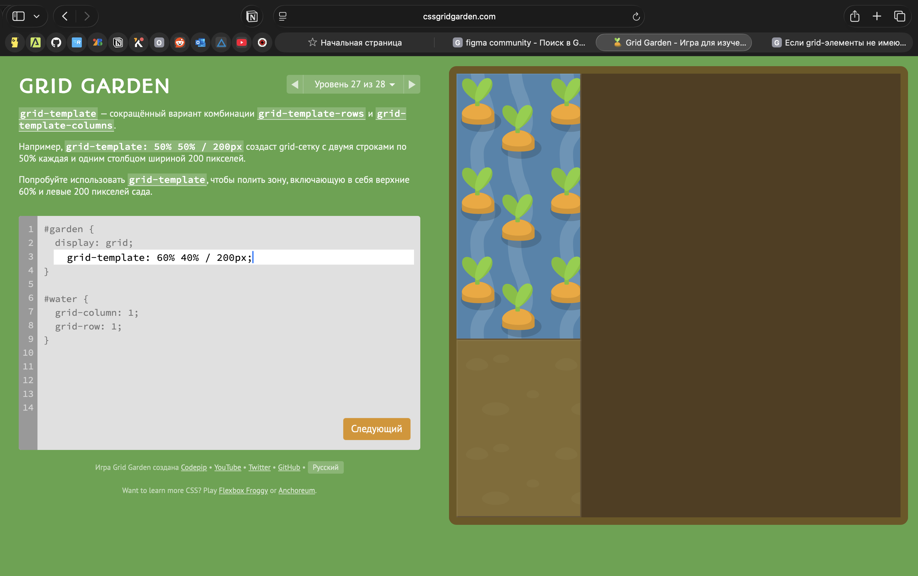918x576 pixels.
Task: Open the "Русский" language selector
Action: pyautogui.click(x=325, y=467)
